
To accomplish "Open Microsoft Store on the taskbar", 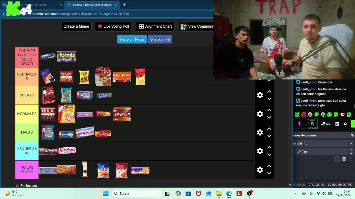I will tap(188, 193).
